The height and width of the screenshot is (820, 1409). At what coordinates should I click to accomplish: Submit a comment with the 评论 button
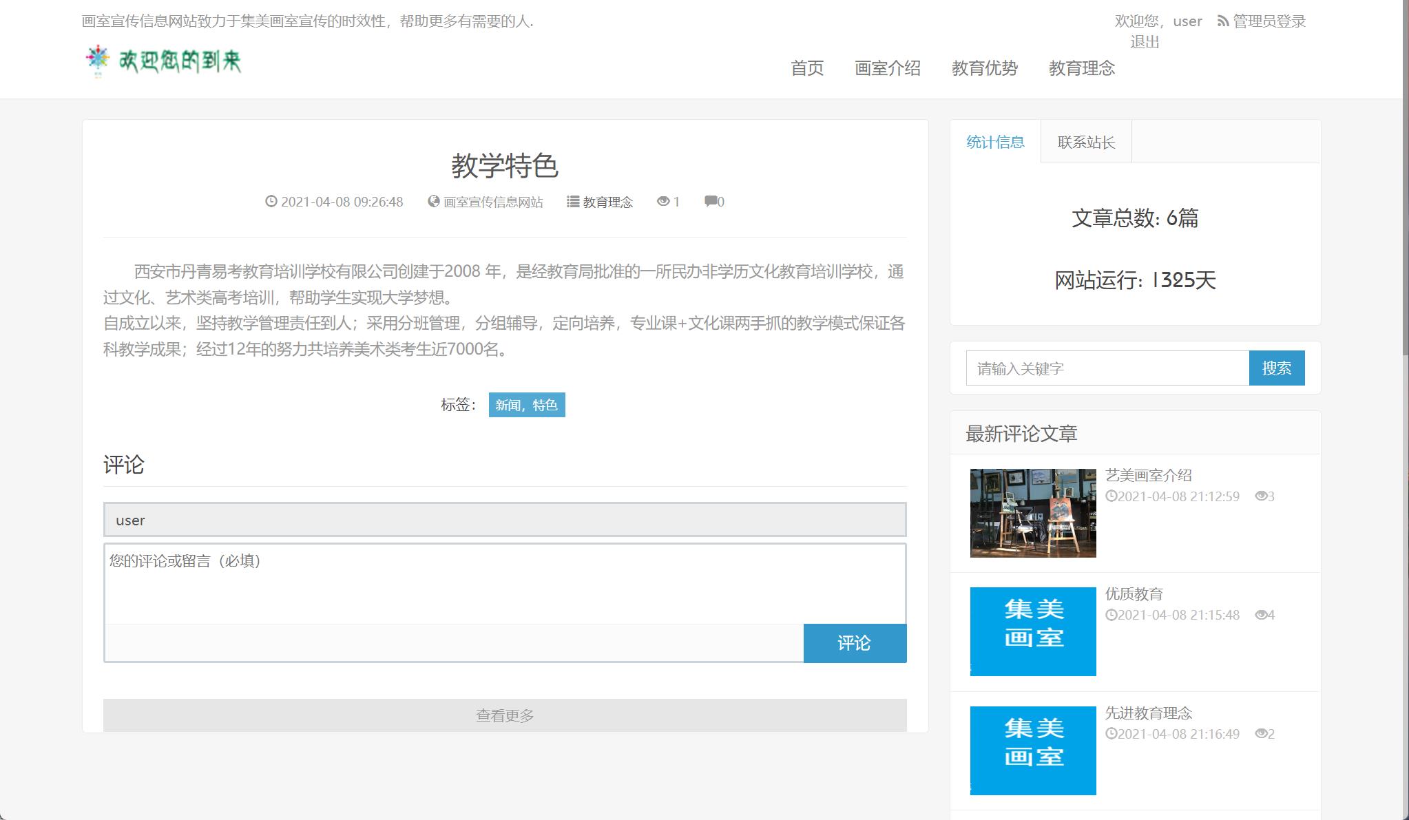(855, 643)
